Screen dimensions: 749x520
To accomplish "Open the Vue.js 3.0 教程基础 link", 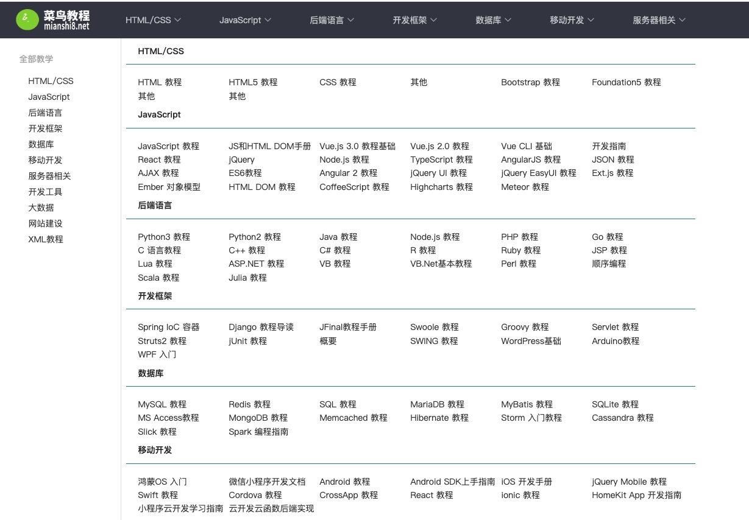I will pyautogui.click(x=357, y=146).
